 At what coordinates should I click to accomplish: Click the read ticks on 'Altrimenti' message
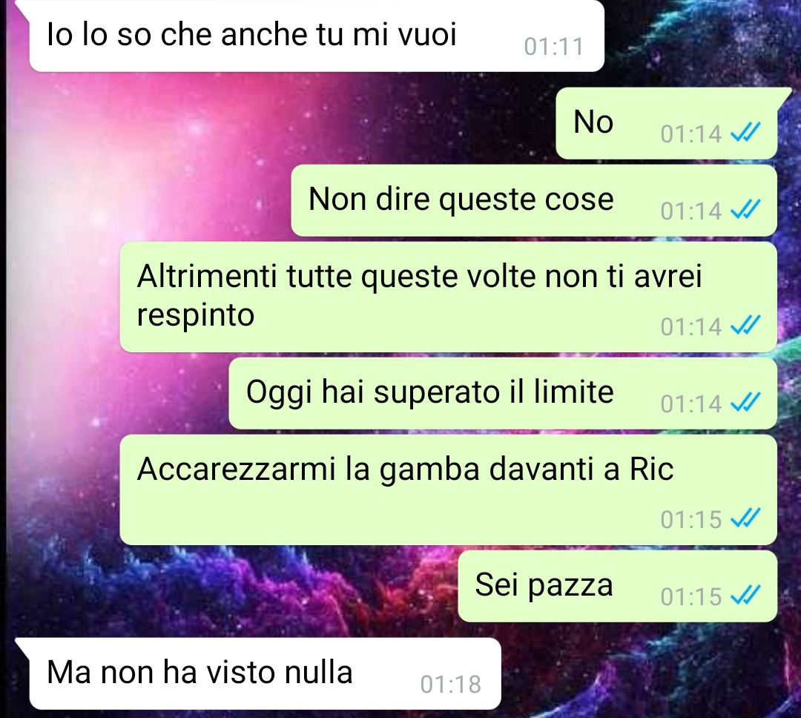746,326
